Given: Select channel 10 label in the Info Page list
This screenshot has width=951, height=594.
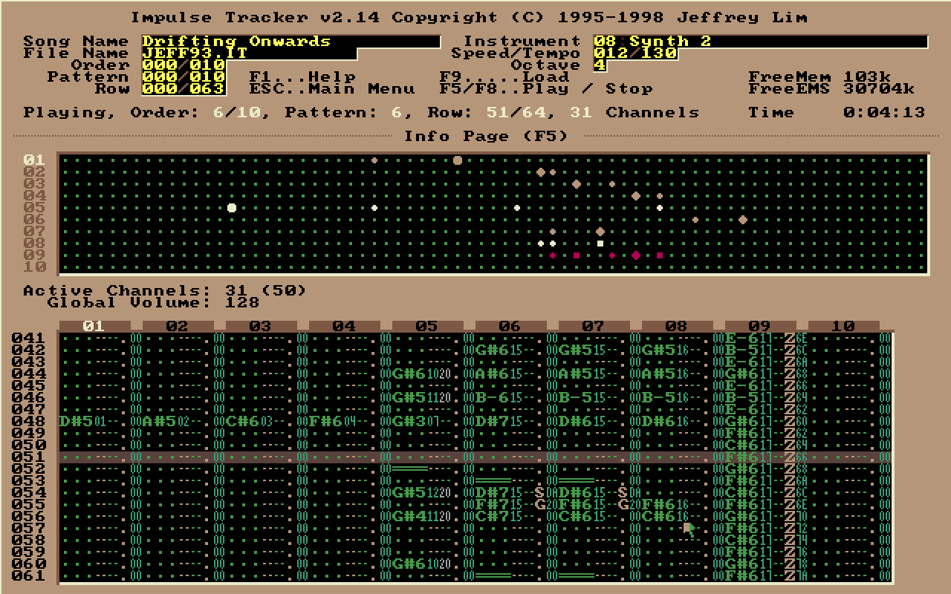Looking at the screenshot, I should point(35,267).
